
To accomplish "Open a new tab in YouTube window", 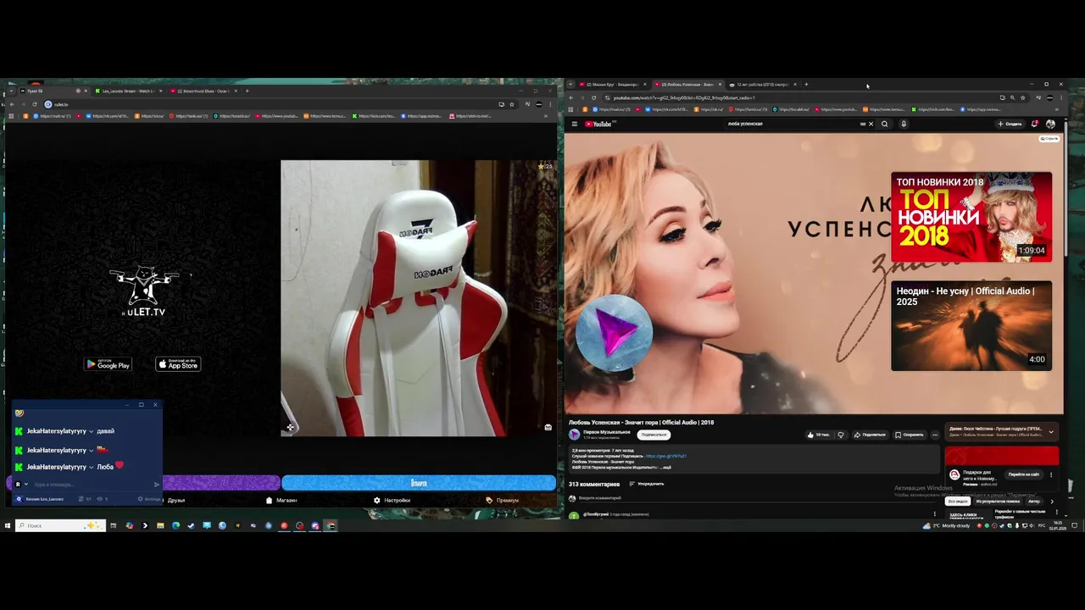I will tap(806, 85).
